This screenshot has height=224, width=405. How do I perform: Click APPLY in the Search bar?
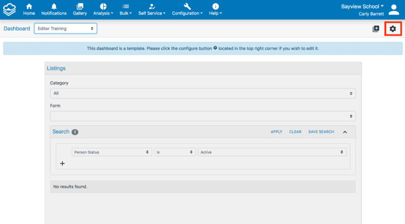[276, 132]
